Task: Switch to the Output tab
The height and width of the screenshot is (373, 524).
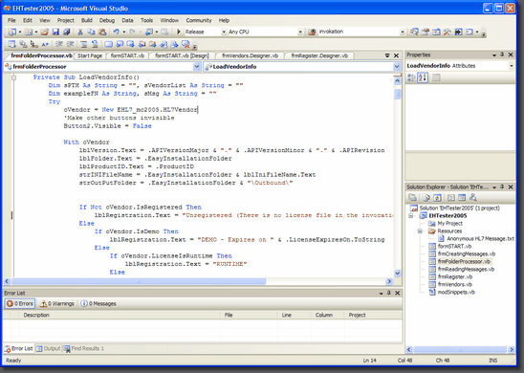Action: tap(48, 348)
